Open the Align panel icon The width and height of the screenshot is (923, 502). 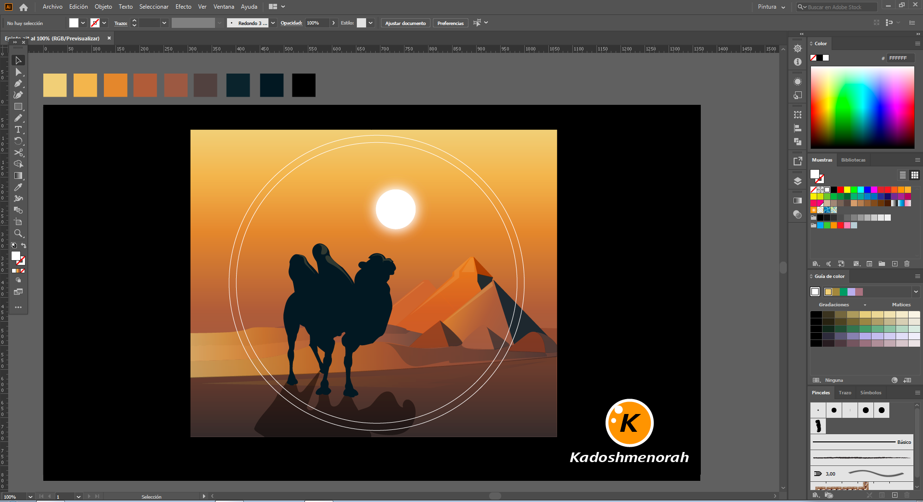(797, 128)
